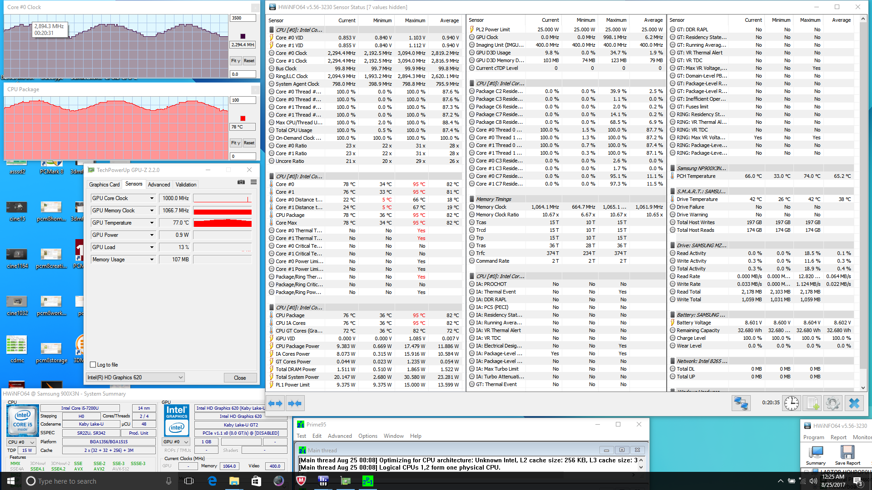This screenshot has height=490, width=872.
Task: Select the pcm8storage desktop icon
Action: [x=51, y=353]
